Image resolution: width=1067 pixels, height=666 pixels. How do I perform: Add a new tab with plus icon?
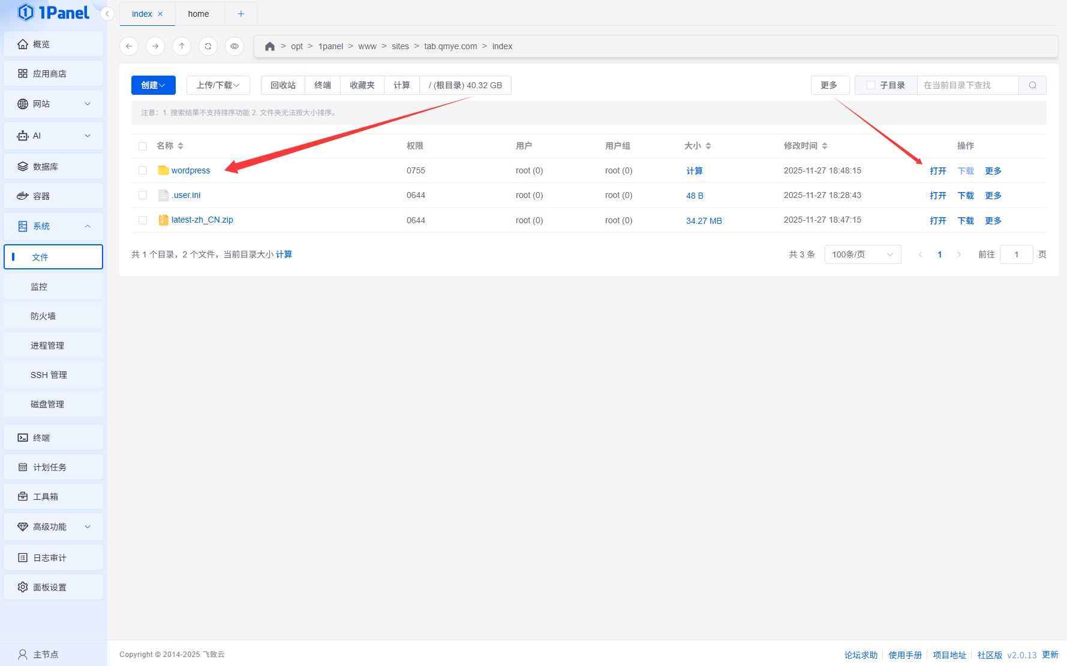click(241, 14)
